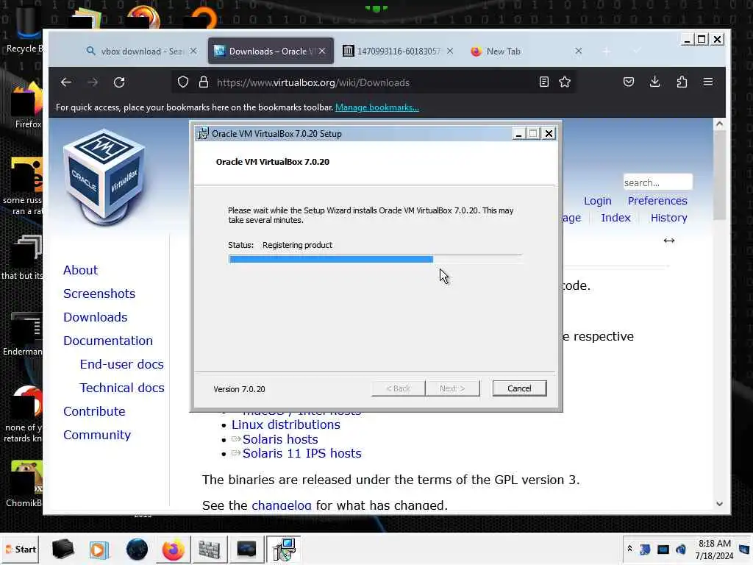Open the changelog link
Viewport: 753px width, 565px height.
point(282,505)
